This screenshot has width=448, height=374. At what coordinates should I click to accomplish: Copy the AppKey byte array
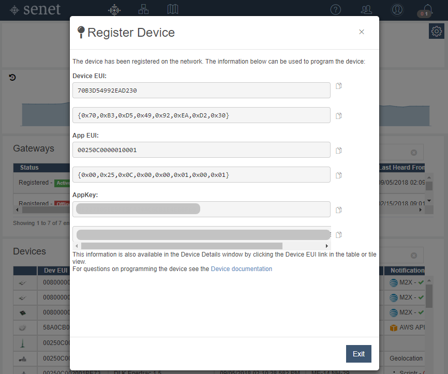coord(339,235)
